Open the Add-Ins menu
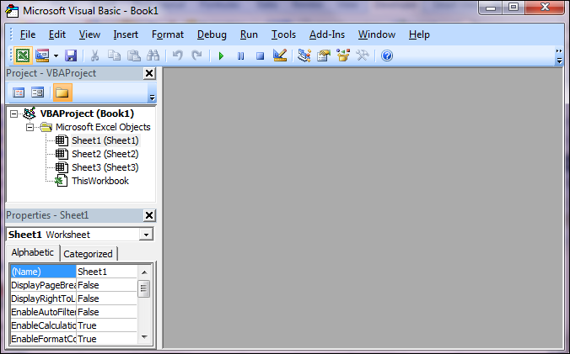This screenshot has width=570, height=354. 327,34
